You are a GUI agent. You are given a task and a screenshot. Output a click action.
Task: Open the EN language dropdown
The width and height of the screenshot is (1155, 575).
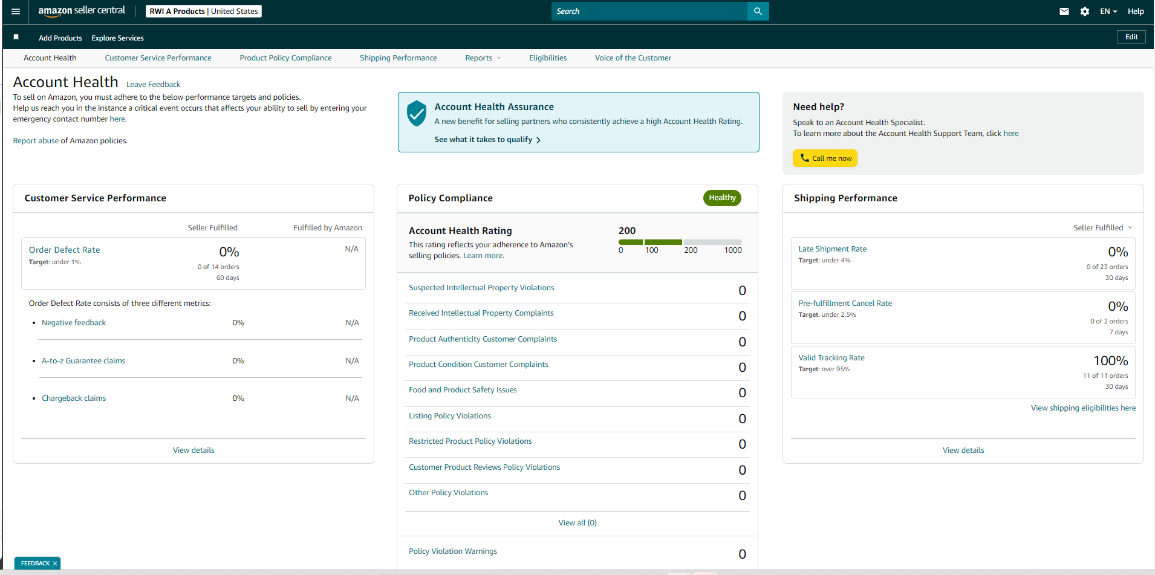tap(1108, 11)
